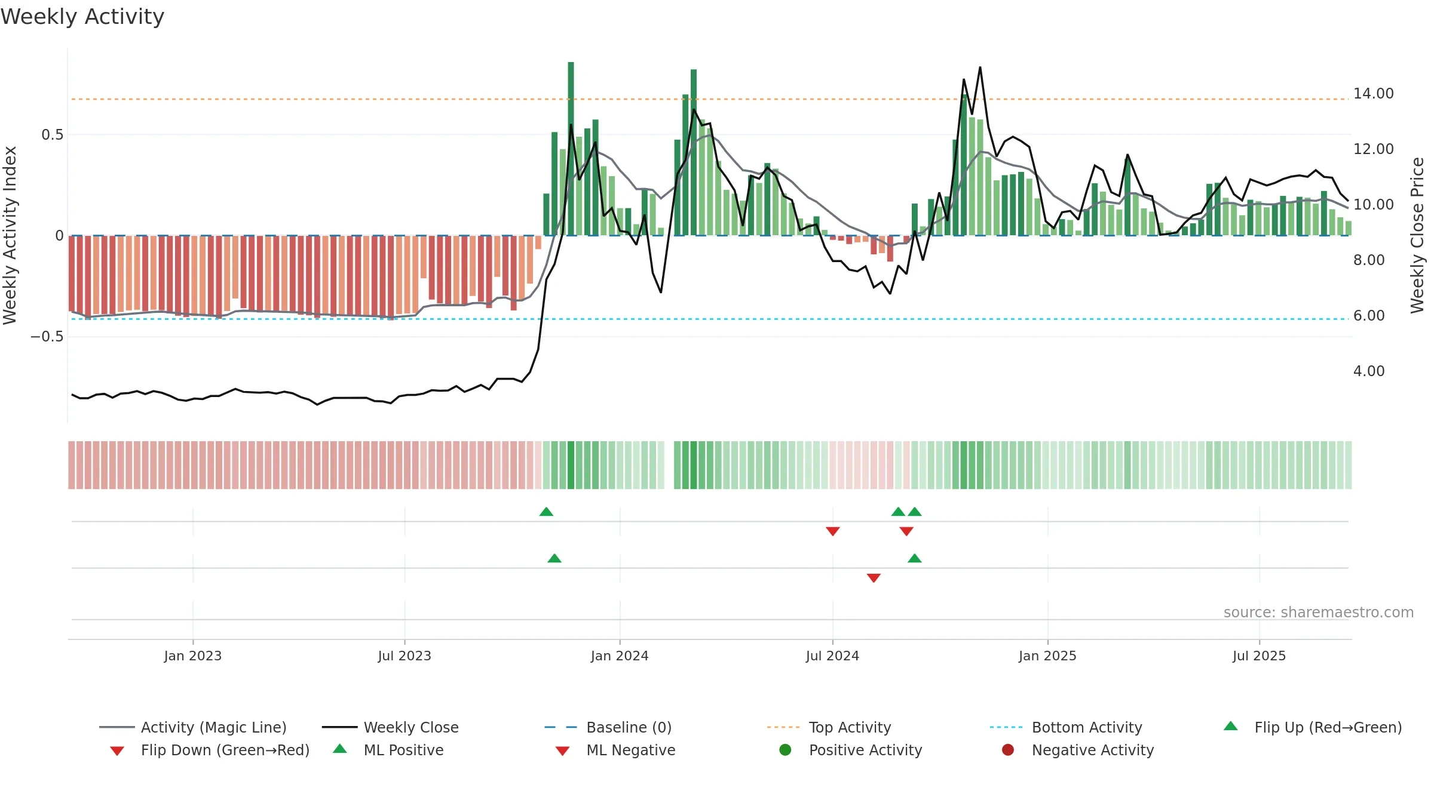Click the Negative Activity legend label
Screen dimensions: 1434x806
(1093, 750)
